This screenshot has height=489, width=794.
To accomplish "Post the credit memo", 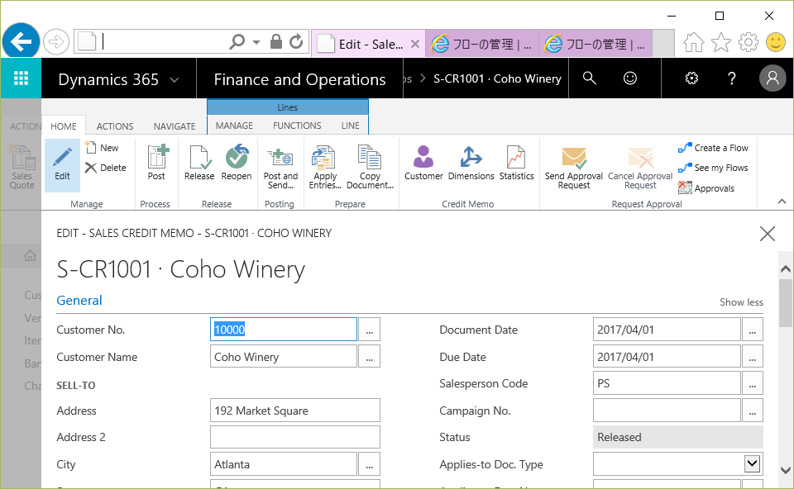I will tap(156, 164).
